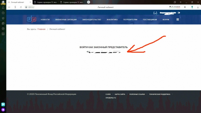The height and width of the screenshot is (113, 201).
Task: Click the Техническая поддержка footer link
Action: click(159, 94)
